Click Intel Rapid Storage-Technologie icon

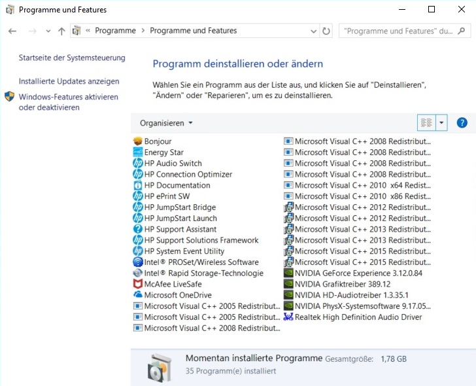point(138,273)
